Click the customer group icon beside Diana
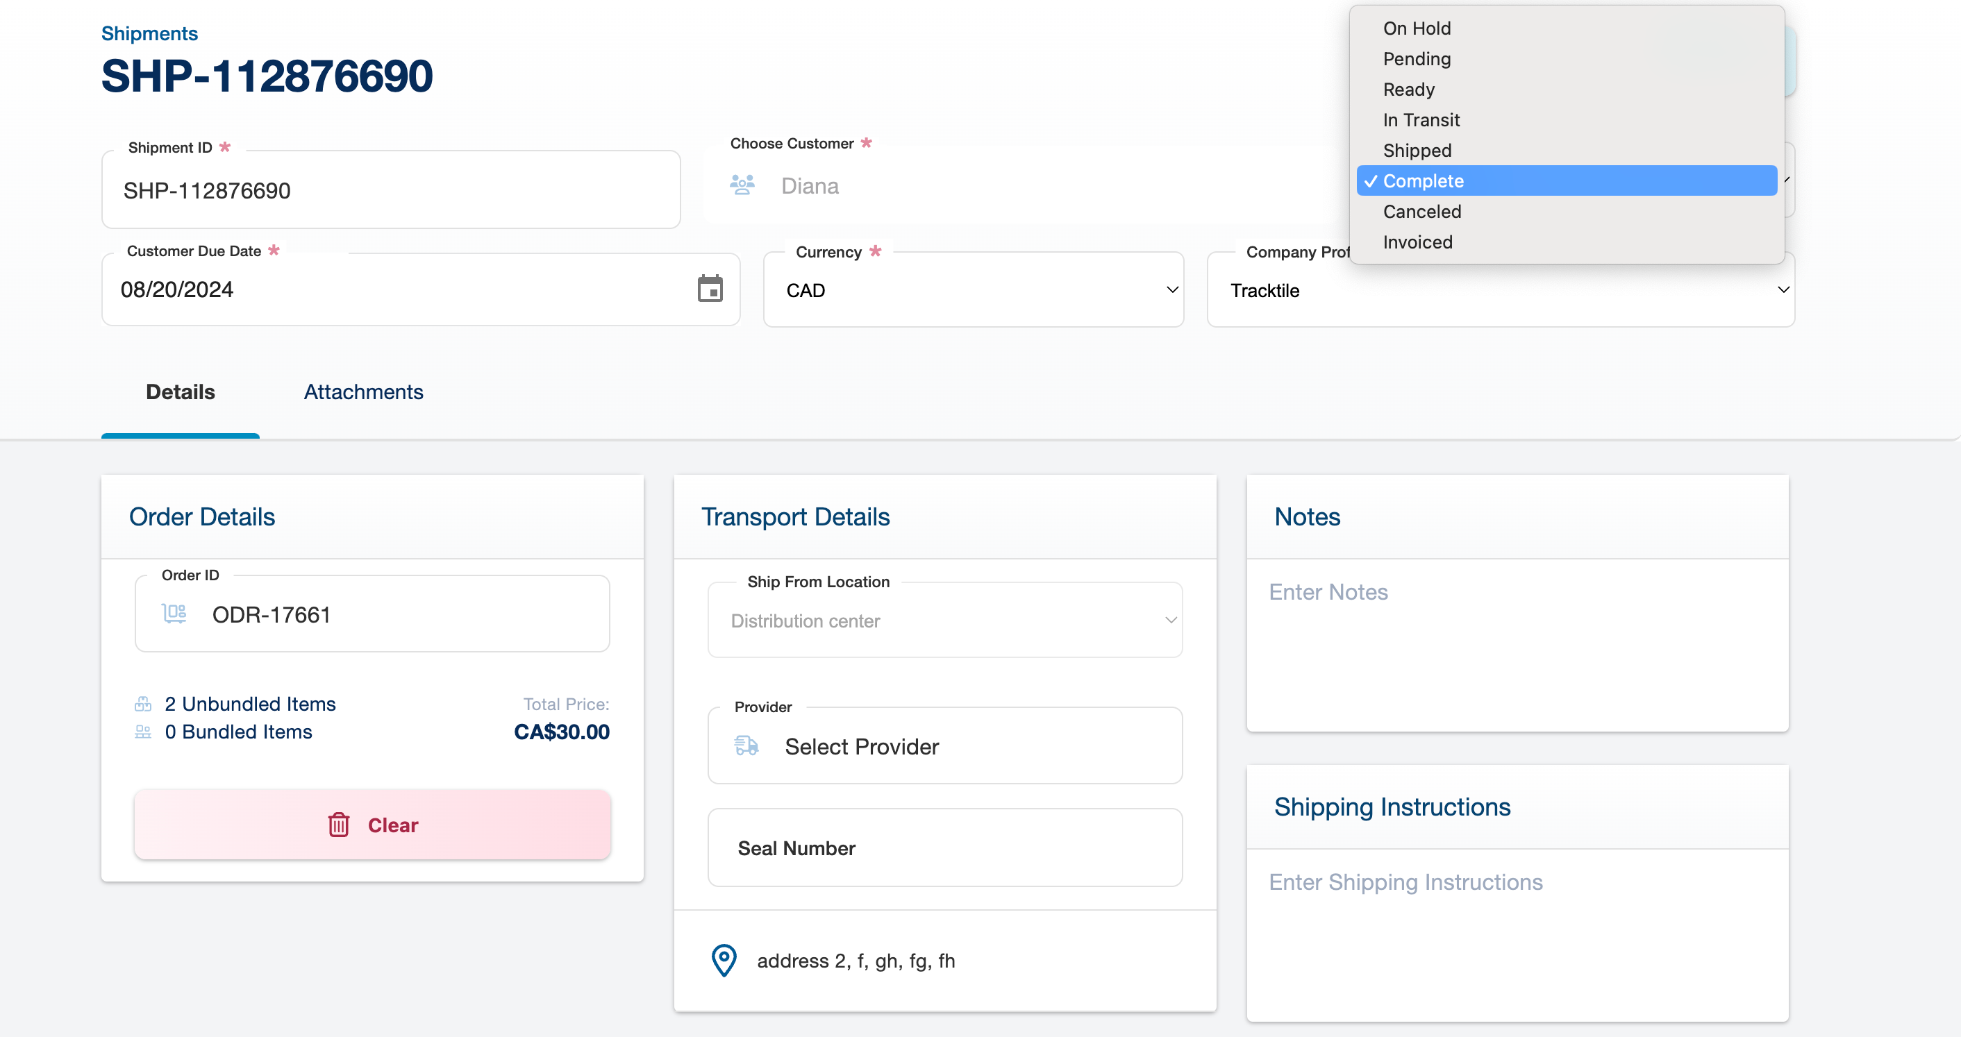Image resolution: width=1961 pixels, height=1037 pixels. 742,185
